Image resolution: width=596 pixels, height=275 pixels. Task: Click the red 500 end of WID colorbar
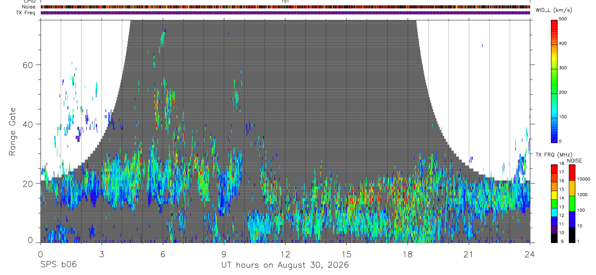[x=554, y=21]
